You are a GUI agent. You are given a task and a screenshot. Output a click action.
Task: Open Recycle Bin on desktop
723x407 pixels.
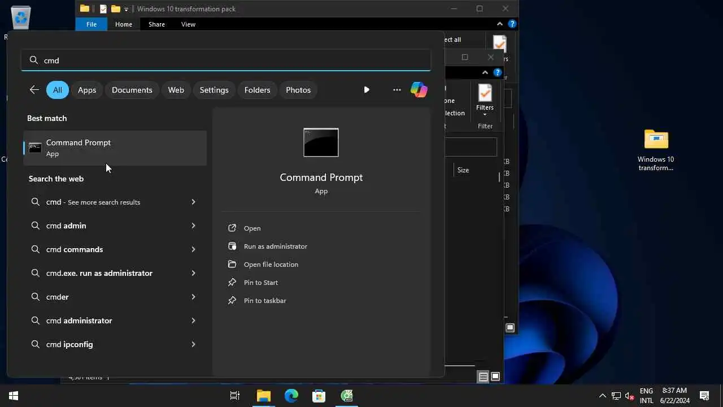(21, 17)
